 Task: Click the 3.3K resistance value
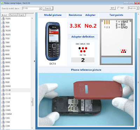pyautogui.click(x=75, y=26)
